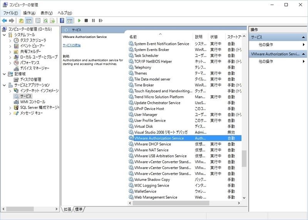The width and height of the screenshot is (308, 220).
Task: Collapse the 記憶域 tree node
Action: 4,74
